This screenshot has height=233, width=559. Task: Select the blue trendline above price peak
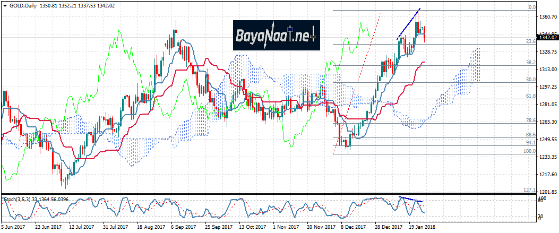click(x=409, y=24)
